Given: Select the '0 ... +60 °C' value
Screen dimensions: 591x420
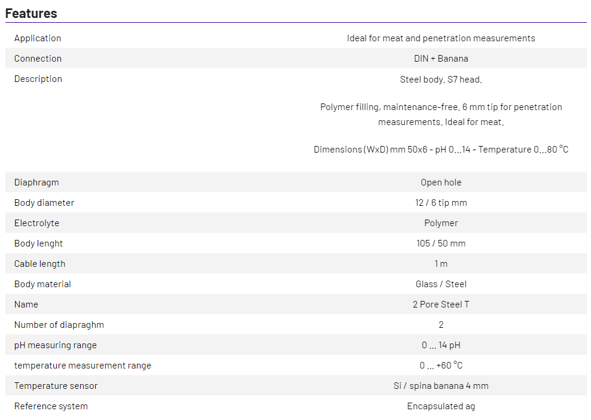Looking at the screenshot, I should click(441, 366).
